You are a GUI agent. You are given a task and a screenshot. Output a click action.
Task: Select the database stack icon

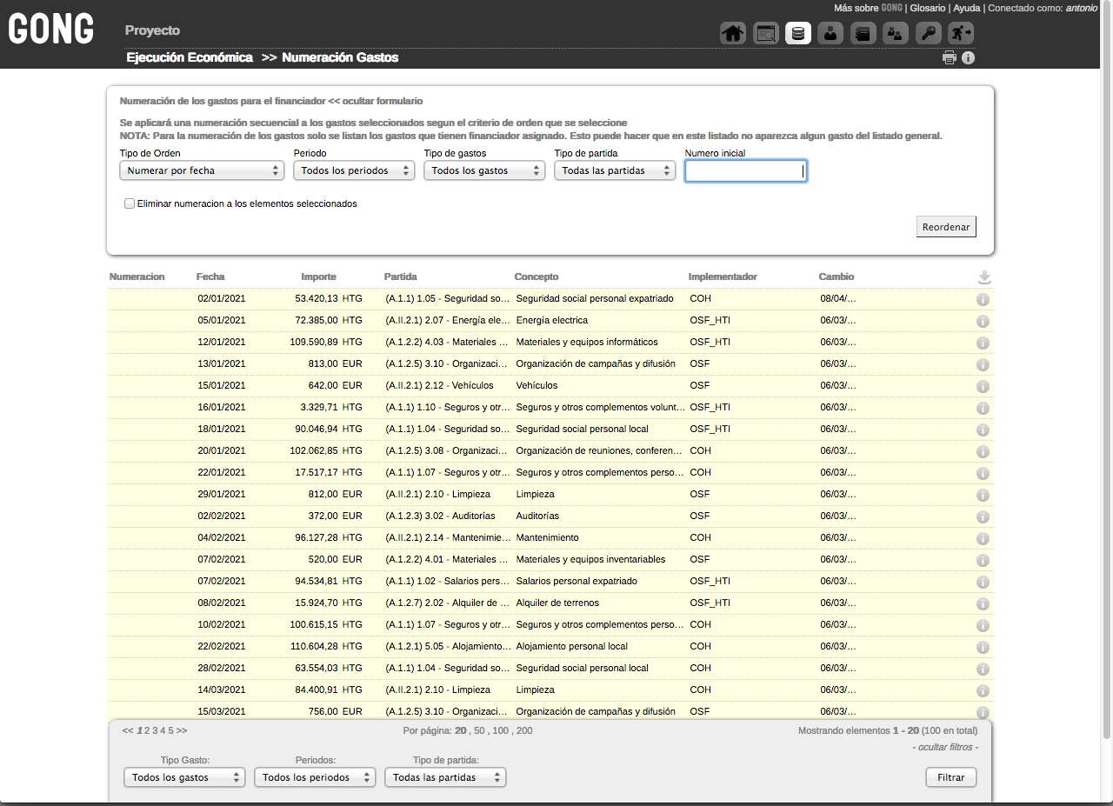[798, 34]
